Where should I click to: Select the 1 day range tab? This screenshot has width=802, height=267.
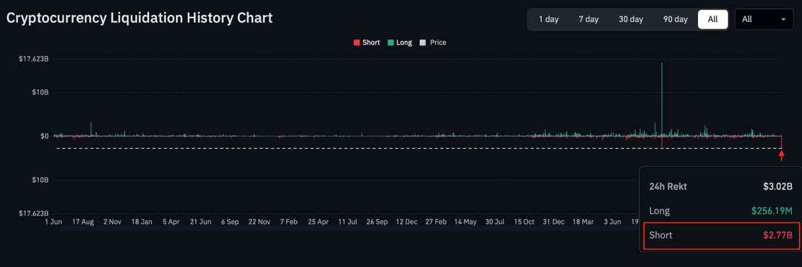[x=548, y=19]
